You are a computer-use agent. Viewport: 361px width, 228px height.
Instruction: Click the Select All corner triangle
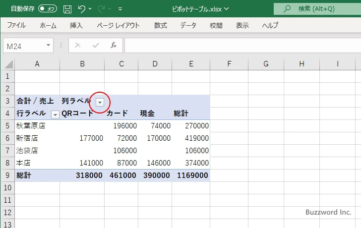coord(9,64)
